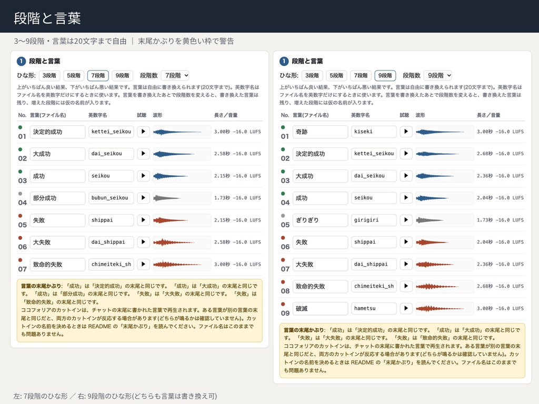Play the ぎりぎり audio preview
539x404 pixels.
406,220
